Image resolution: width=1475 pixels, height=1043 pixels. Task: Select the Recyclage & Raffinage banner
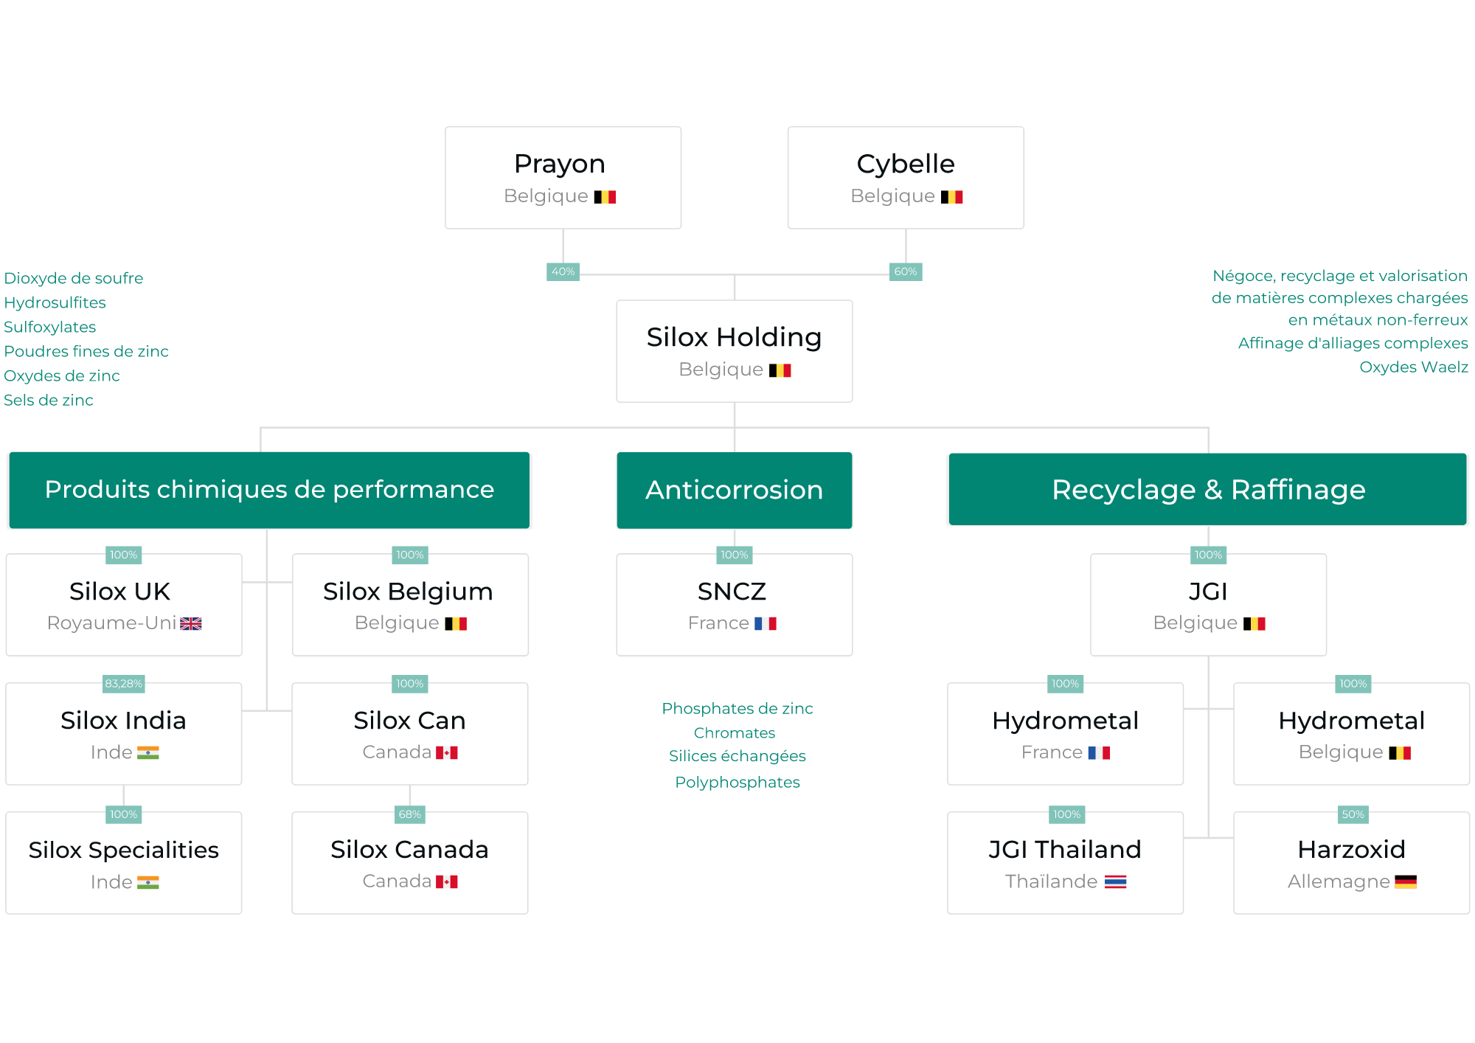tap(1207, 489)
